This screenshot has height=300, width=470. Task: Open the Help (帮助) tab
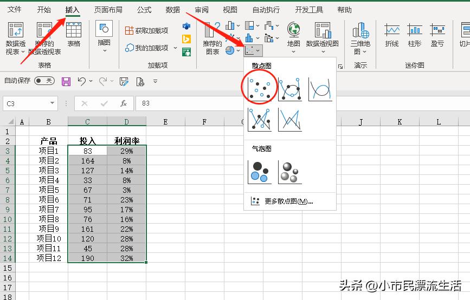coord(344,10)
